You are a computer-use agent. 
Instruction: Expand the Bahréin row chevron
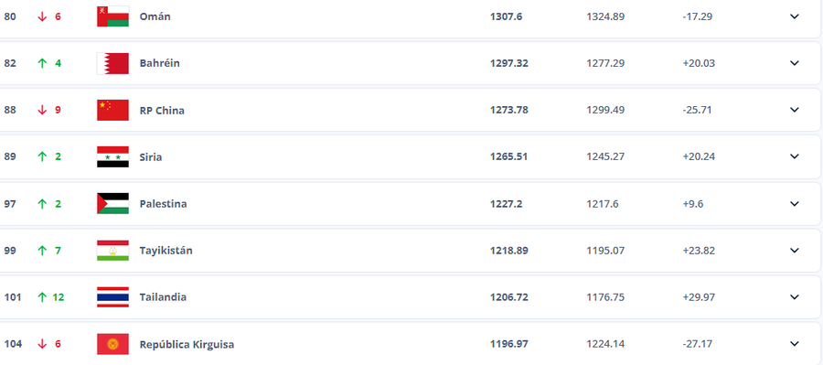tap(795, 63)
